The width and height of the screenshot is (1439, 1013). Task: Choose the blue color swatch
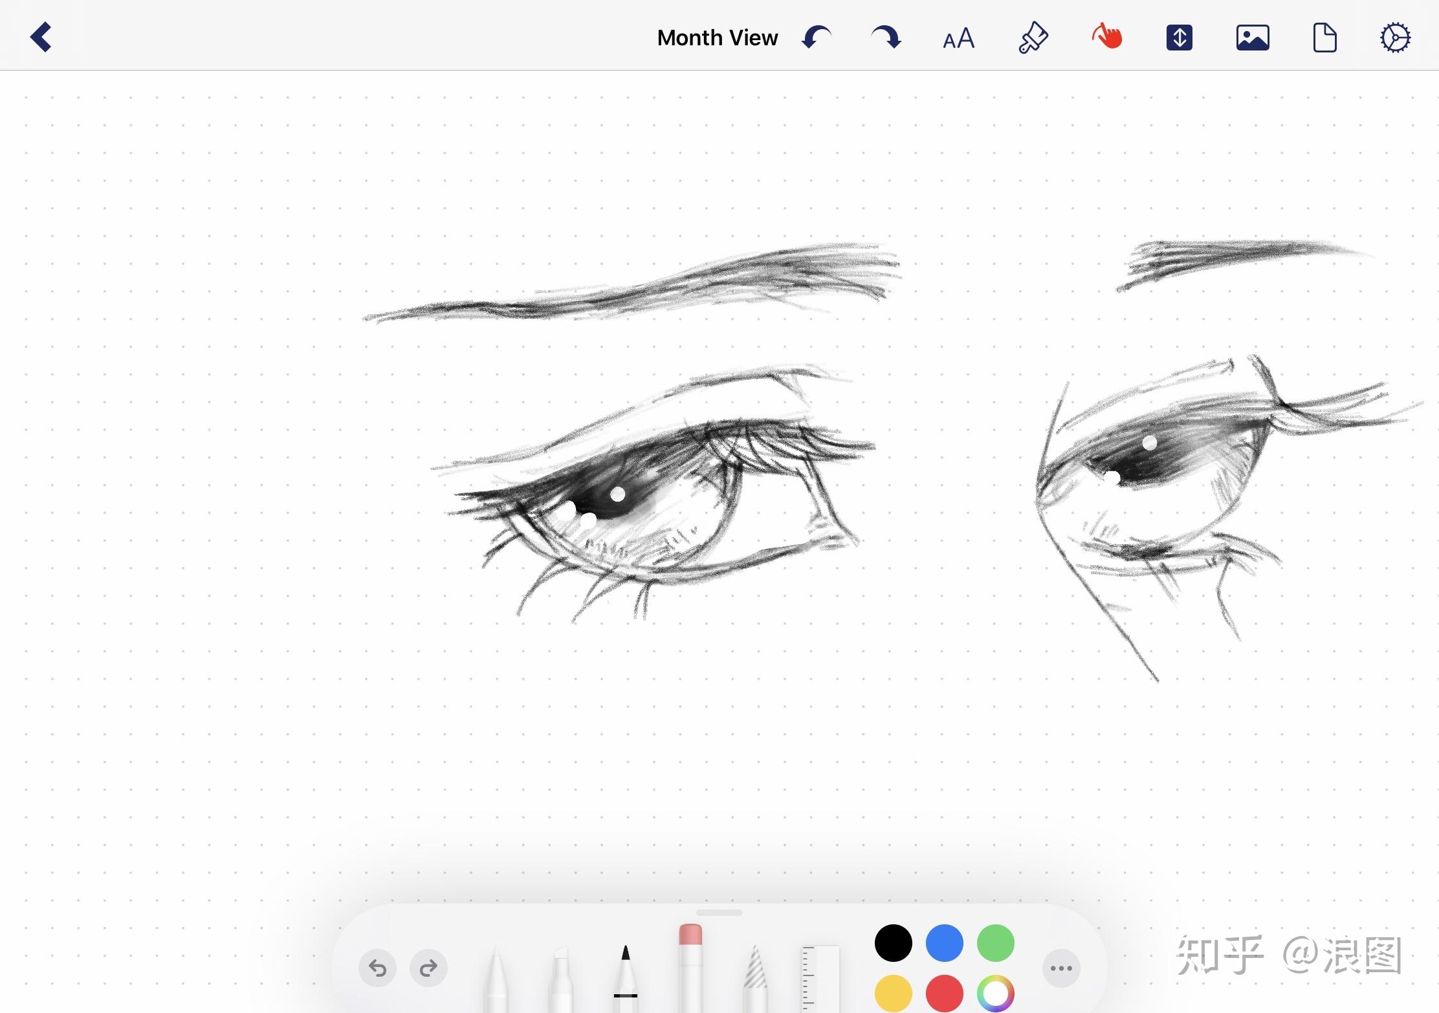[944, 943]
